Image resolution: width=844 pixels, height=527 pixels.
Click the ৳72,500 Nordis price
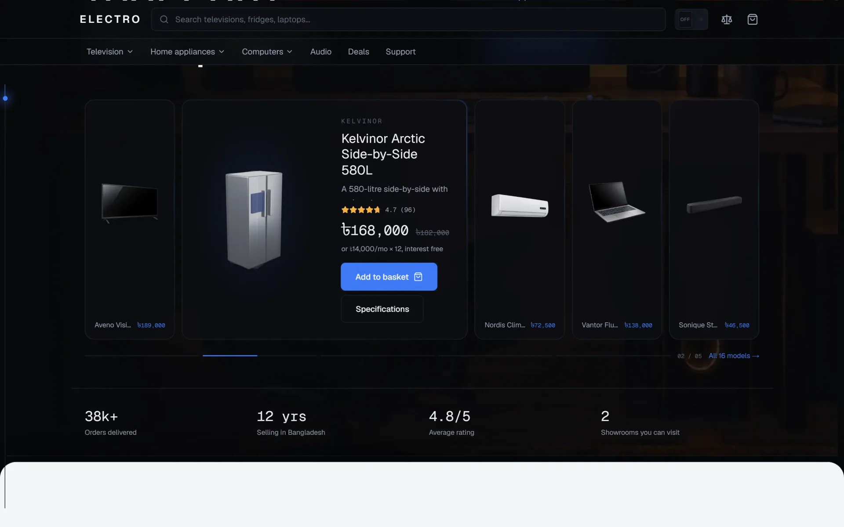543,325
